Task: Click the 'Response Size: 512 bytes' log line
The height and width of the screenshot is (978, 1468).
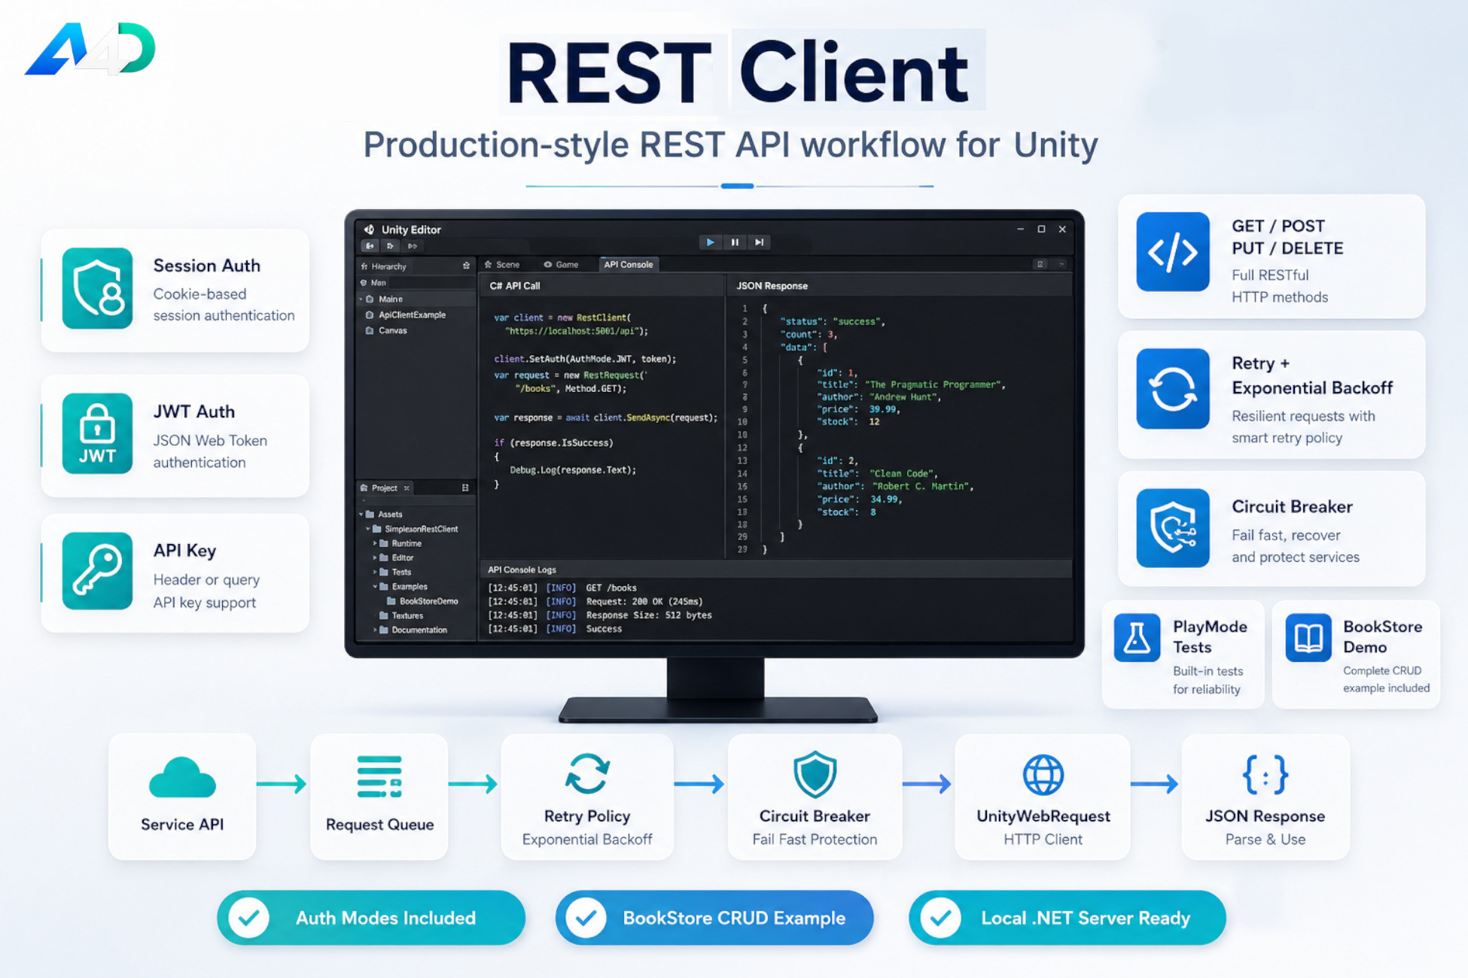Action: pyautogui.click(x=600, y=615)
